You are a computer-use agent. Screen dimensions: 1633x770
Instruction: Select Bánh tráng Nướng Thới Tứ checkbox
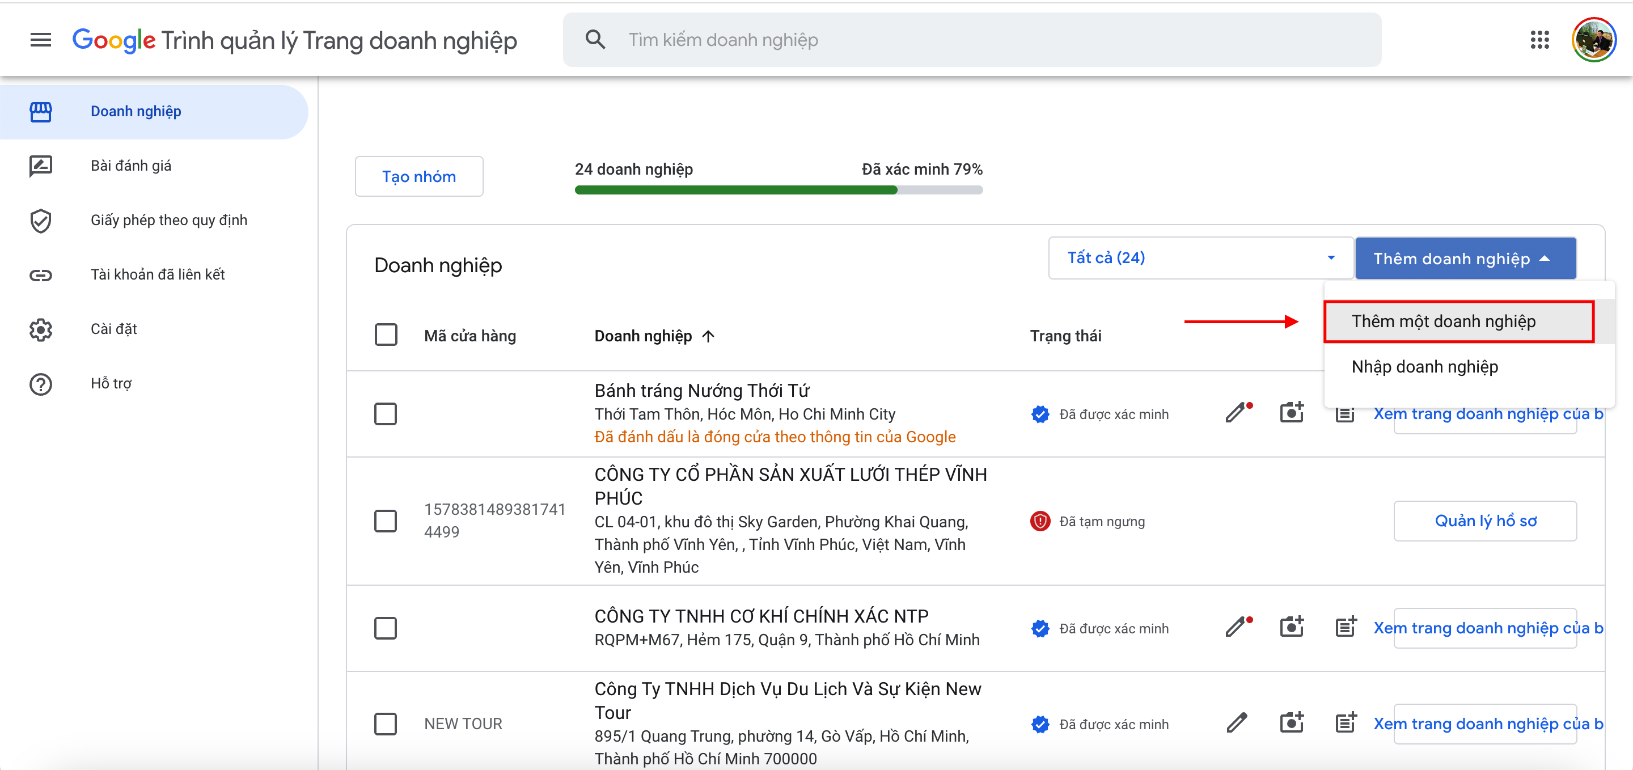click(386, 414)
